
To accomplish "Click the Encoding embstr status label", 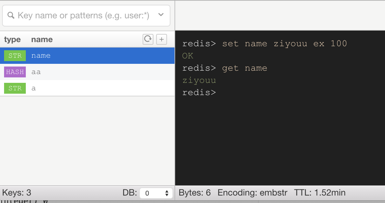I will (252, 193).
